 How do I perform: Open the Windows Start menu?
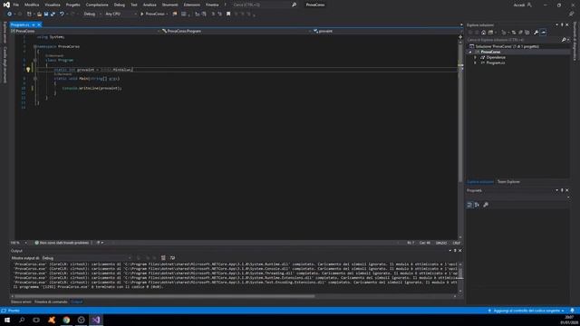[7, 320]
